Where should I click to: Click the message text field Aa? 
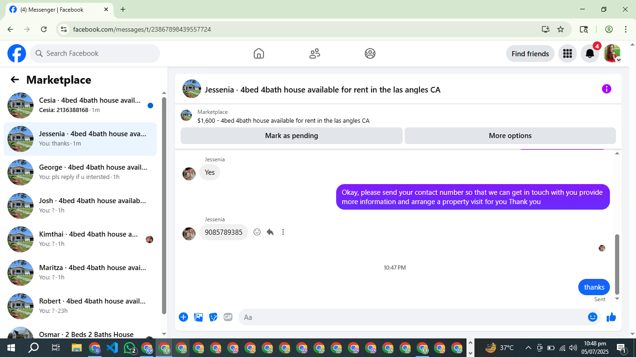click(412, 317)
